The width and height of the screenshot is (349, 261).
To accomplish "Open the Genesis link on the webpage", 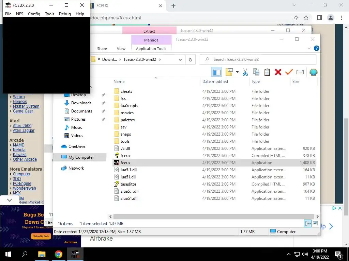I will (20, 101).
